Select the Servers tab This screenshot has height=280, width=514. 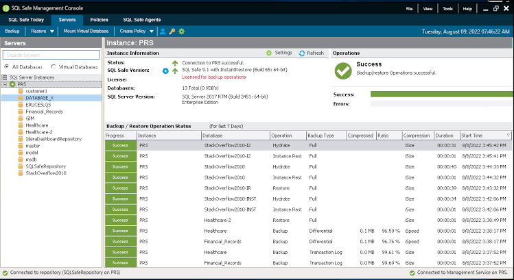[x=67, y=20]
